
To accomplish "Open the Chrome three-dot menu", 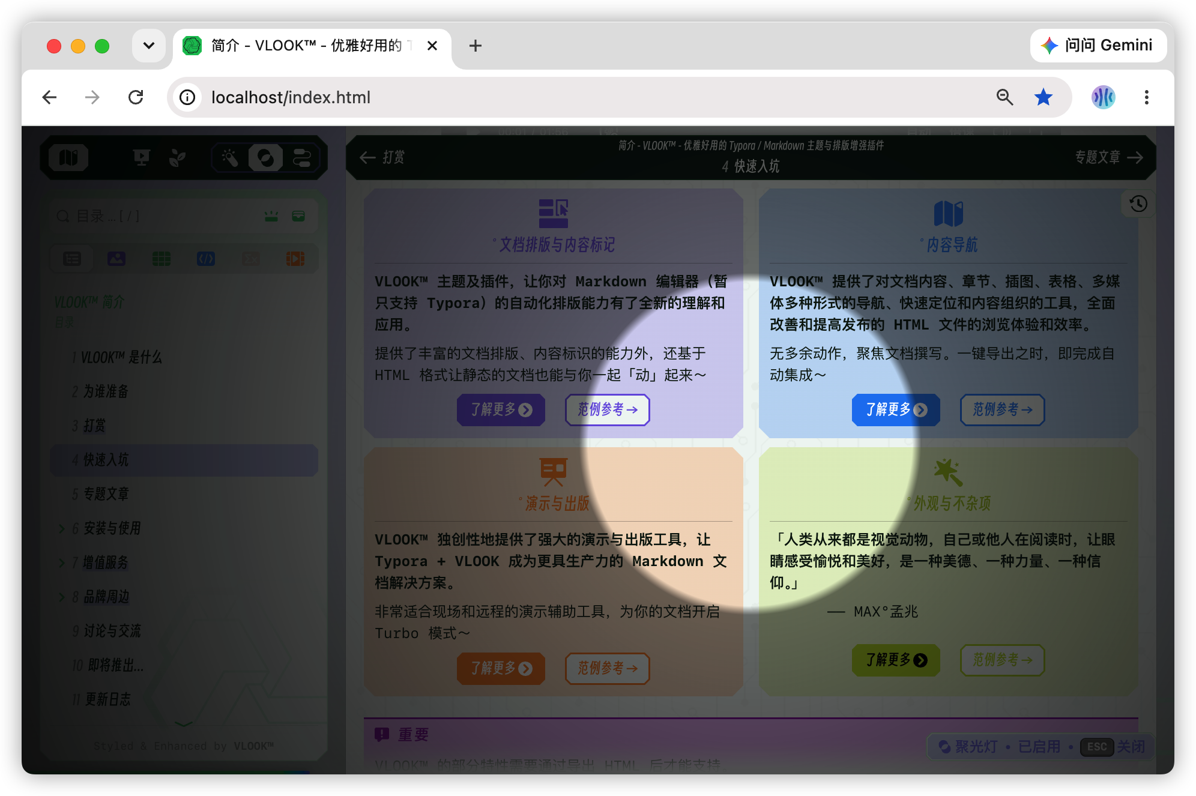I will point(1146,97).
